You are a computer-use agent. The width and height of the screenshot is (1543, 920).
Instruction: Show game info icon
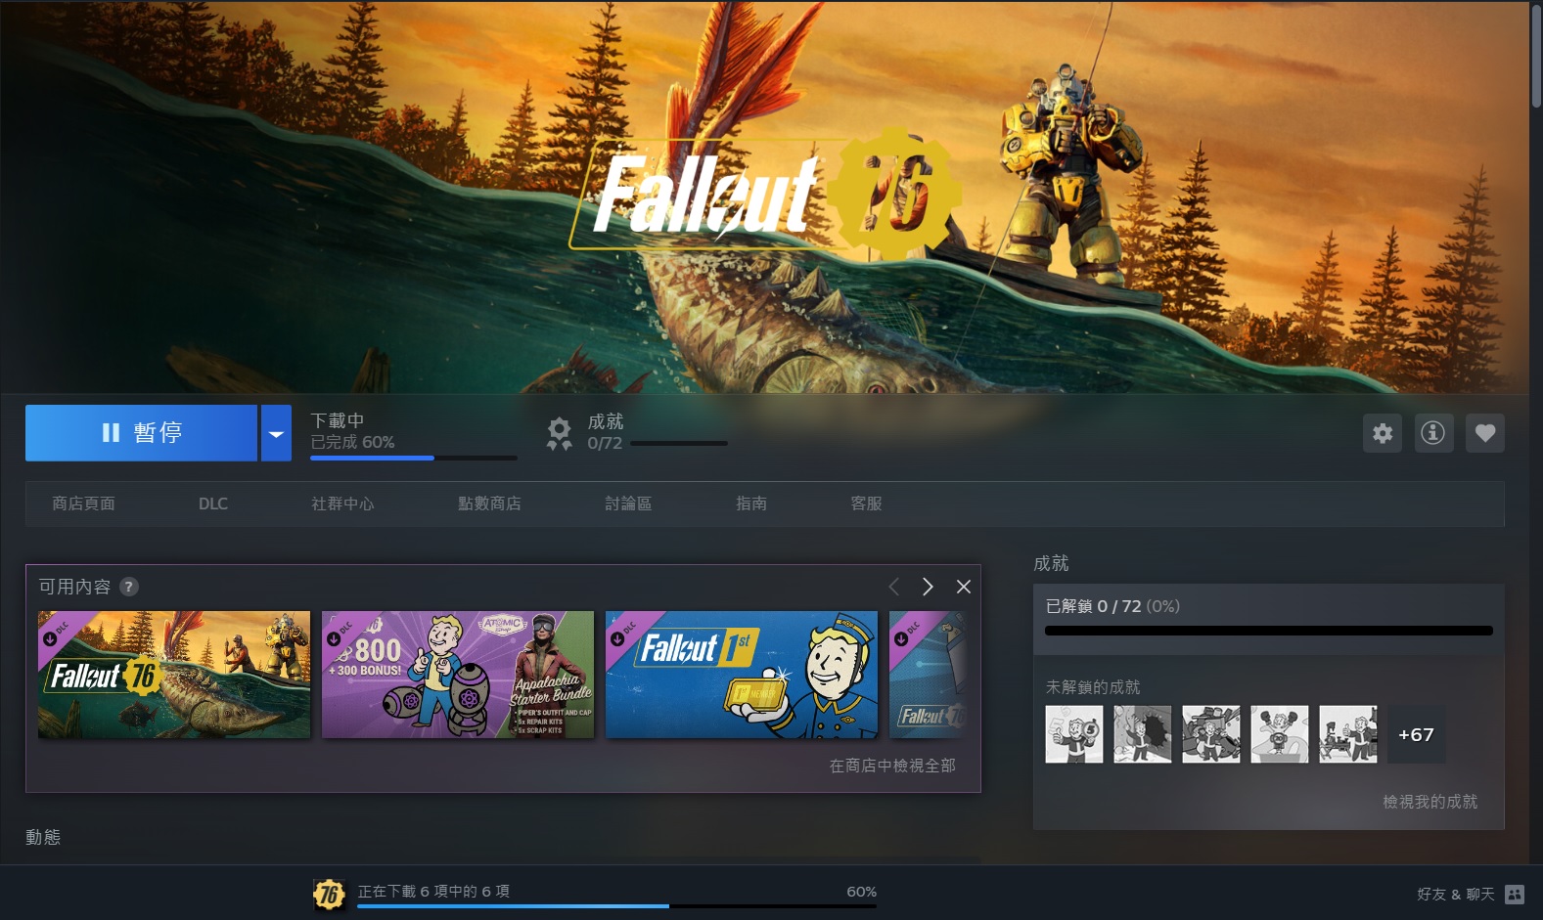pos(1433,433)
